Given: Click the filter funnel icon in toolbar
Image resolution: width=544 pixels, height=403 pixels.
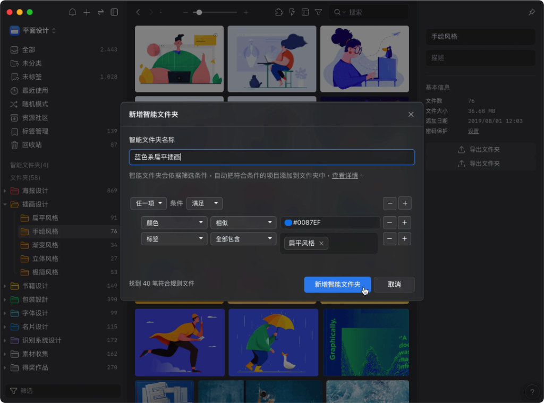Looking at the screenshot, I should click(318, 12).
